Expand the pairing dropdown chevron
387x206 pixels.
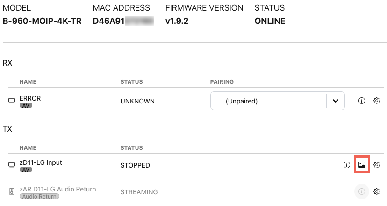335,101
